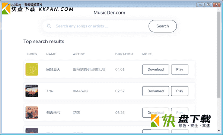Click the Search button
The width and height of the screenshot is (223, 135).
tap(163, 26)
